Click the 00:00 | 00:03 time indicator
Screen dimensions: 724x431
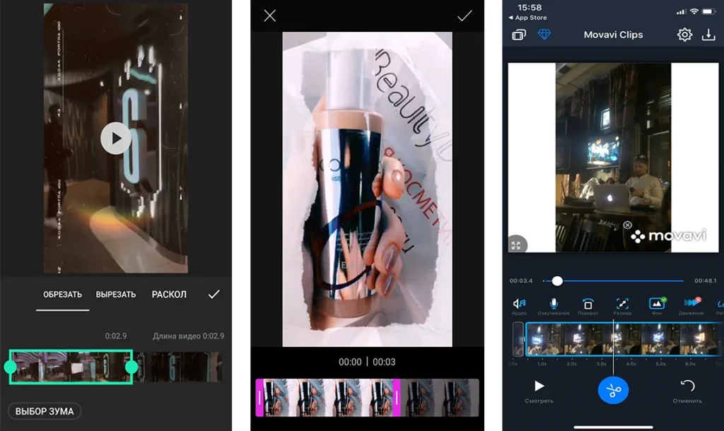pos(367,362)
